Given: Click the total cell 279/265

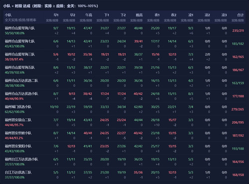Looking at the screenshot, I should click(238, 109).
